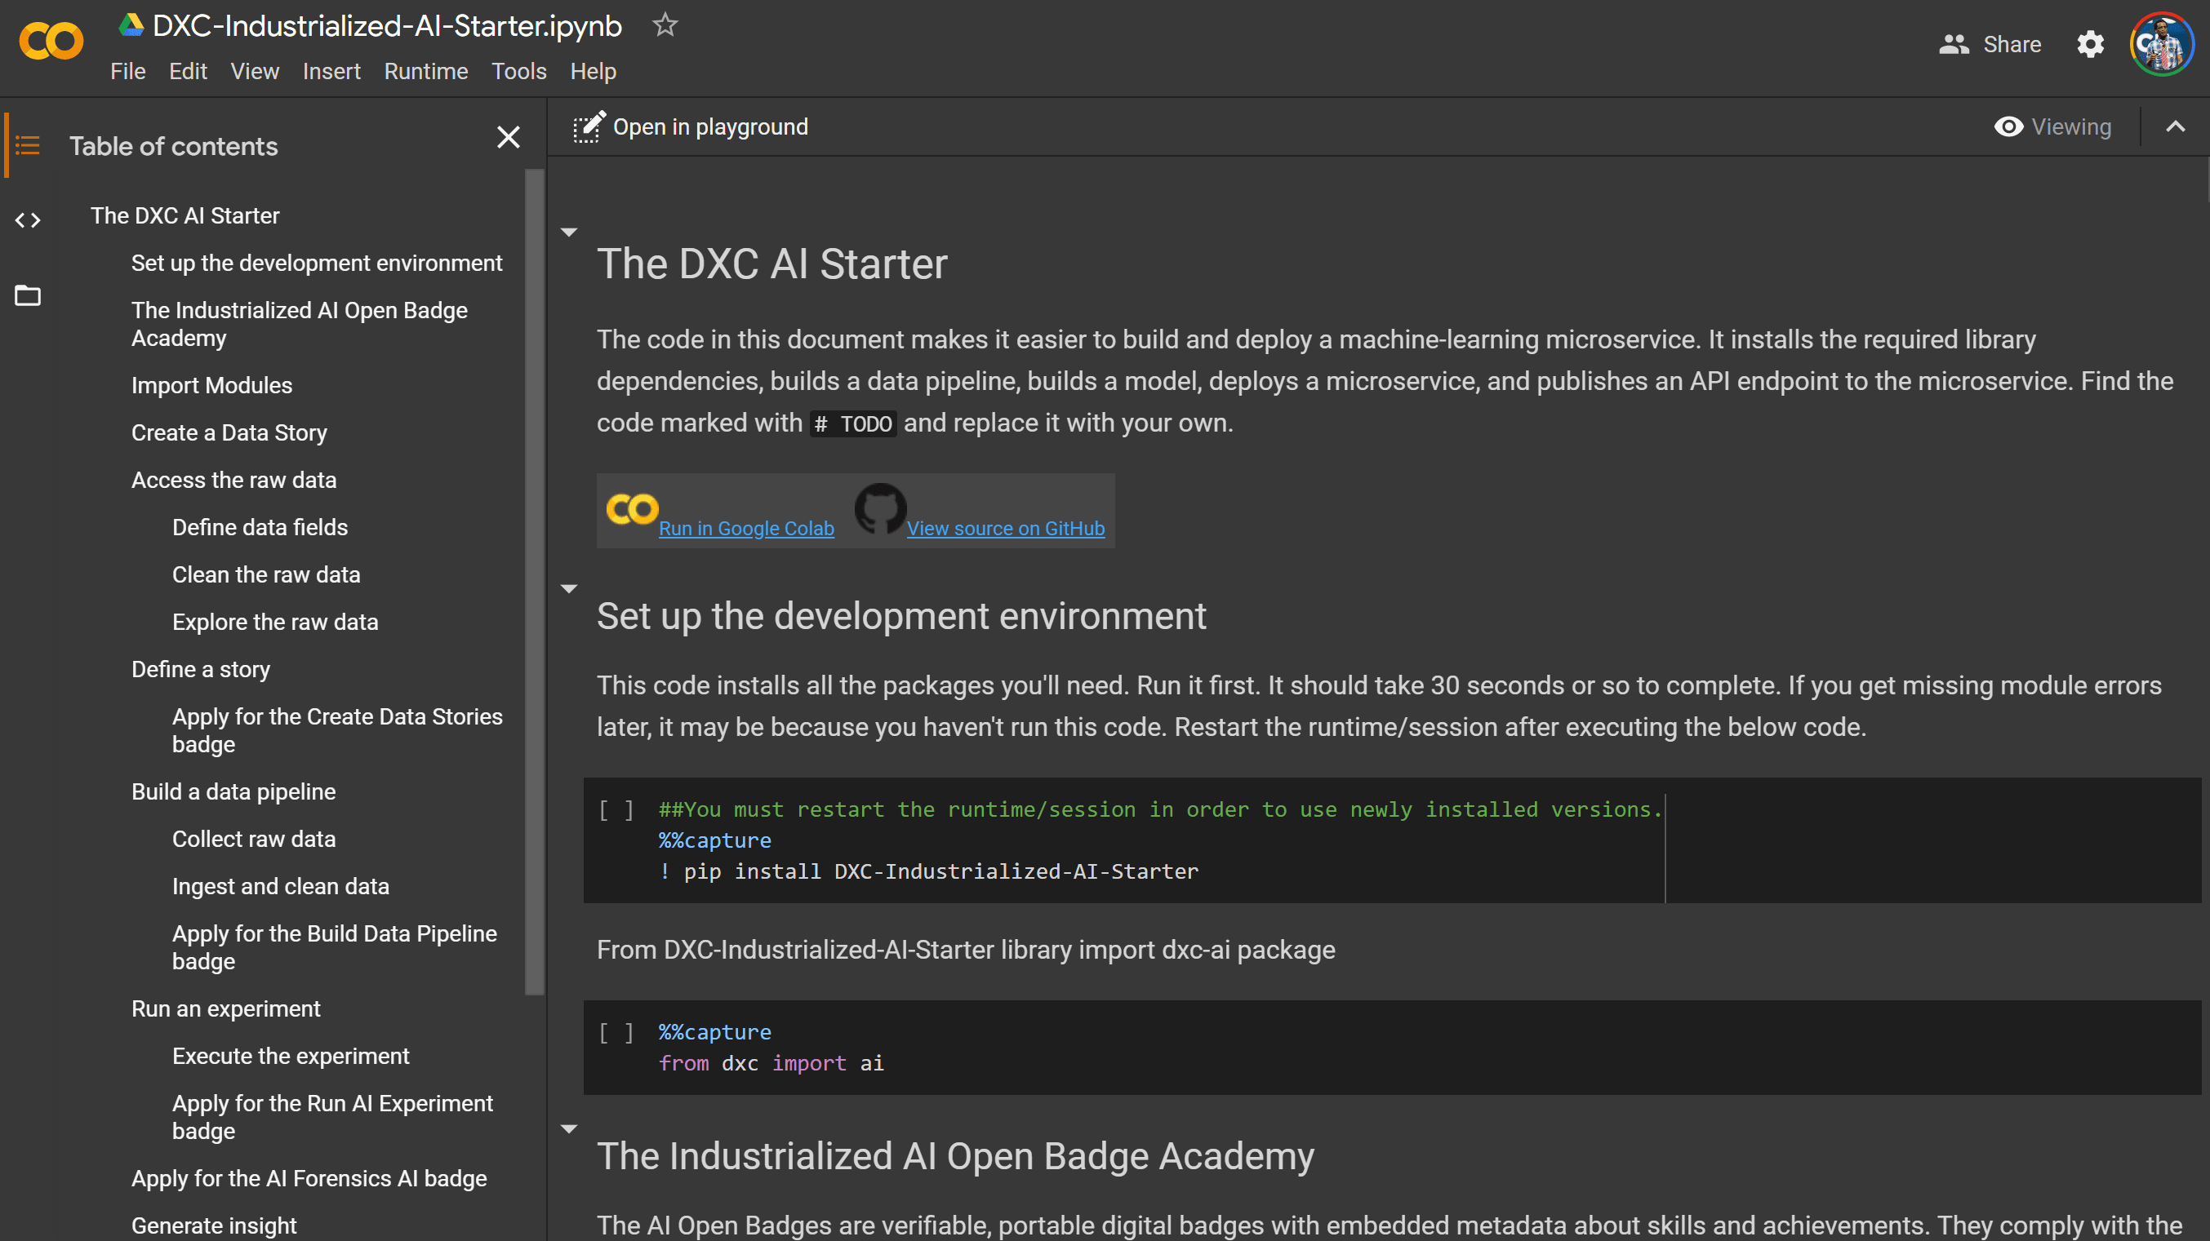This screenshot has width=2210, height=1241.
Task: Open the user account avatar
Action: [x=2161, y=44]
